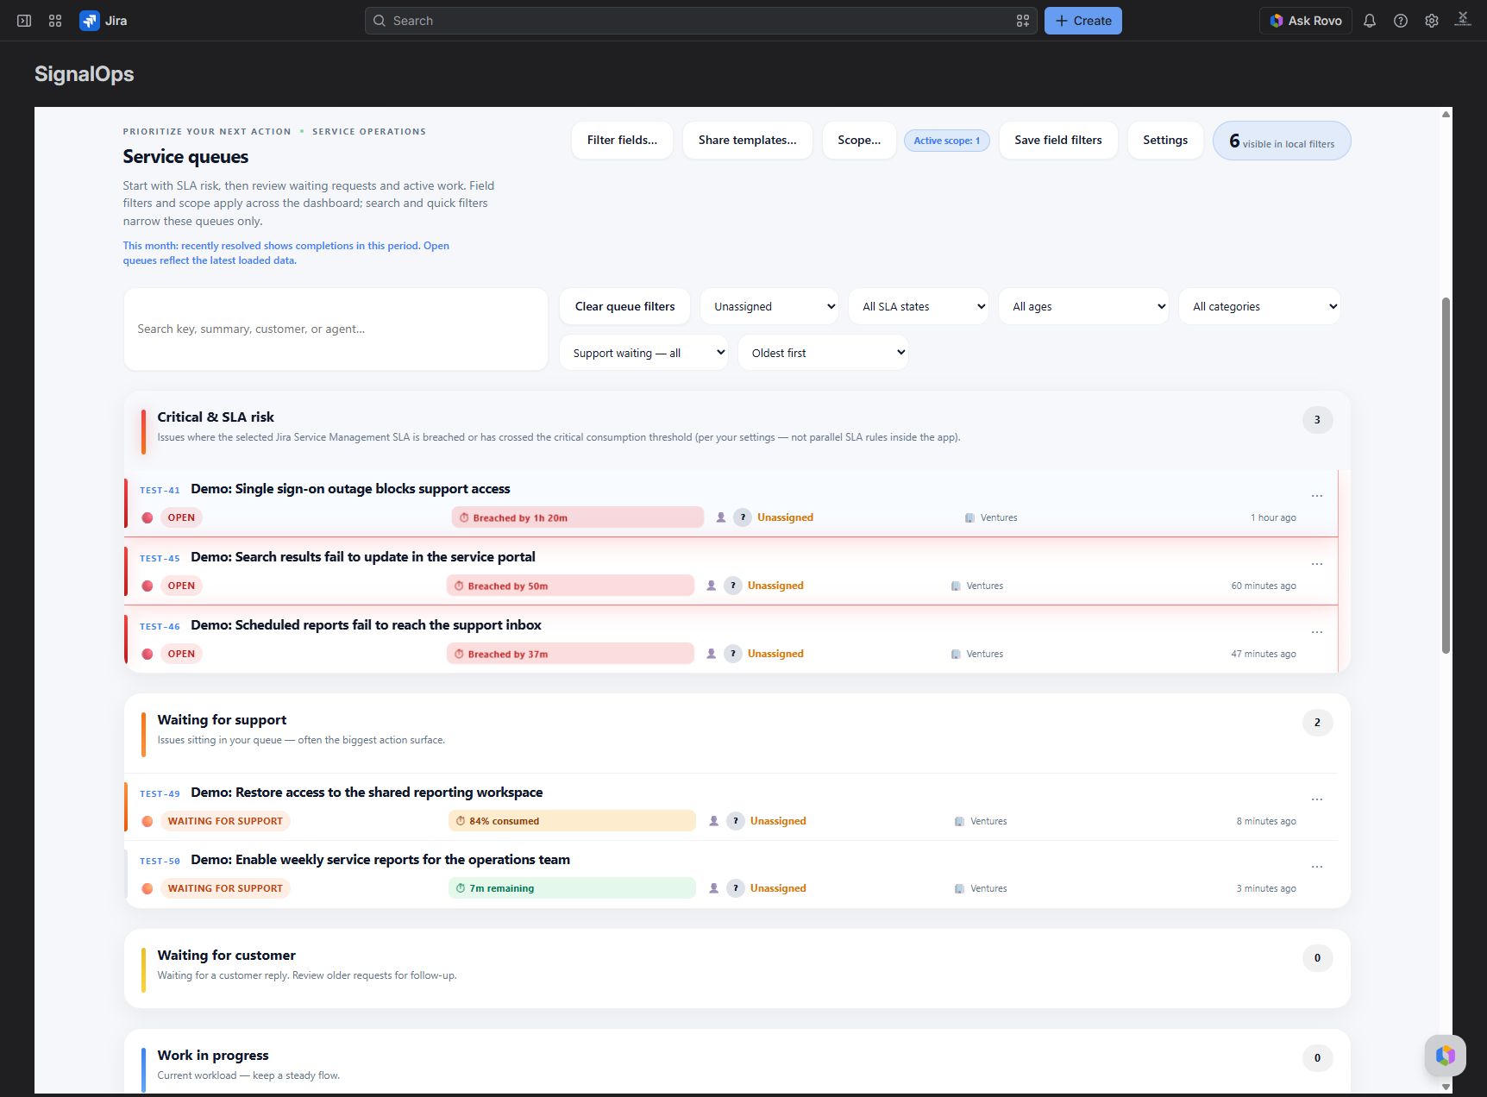Open the All ages dropdown

coord(1083,306)
